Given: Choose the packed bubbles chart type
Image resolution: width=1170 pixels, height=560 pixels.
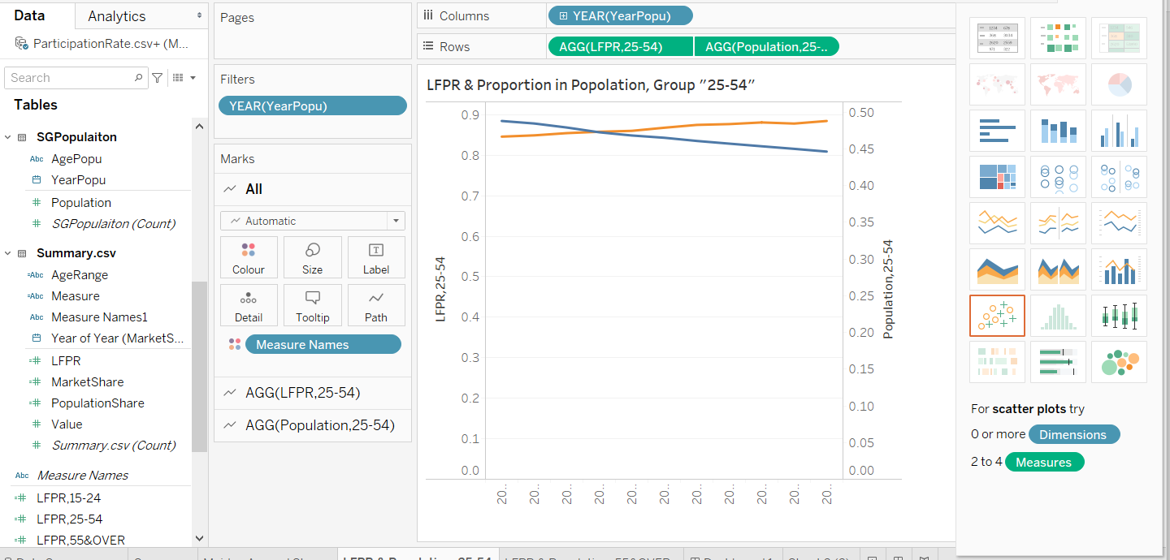Looking at the screenshot, I should click(x=1119, y=361).
